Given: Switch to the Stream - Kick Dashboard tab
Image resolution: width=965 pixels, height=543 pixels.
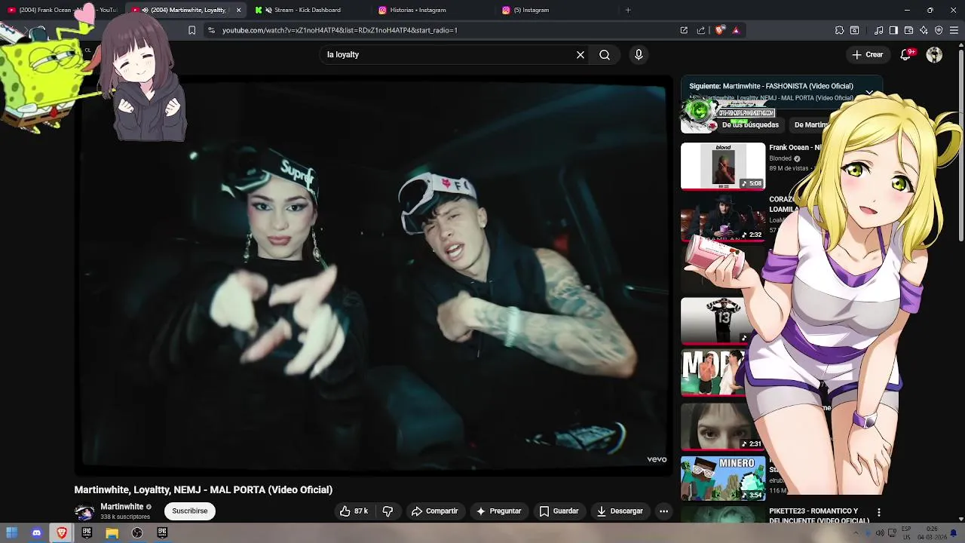Looking at the screenshot, I should tap(308, 10).
